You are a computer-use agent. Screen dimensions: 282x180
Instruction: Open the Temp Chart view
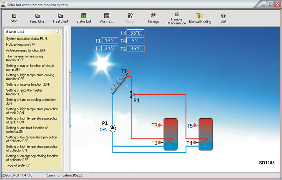coord(37,18)
